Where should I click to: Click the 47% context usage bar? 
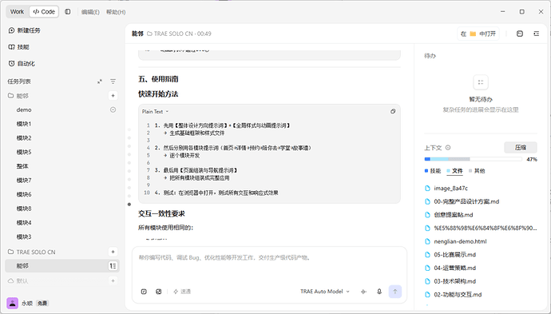(473, 159)
